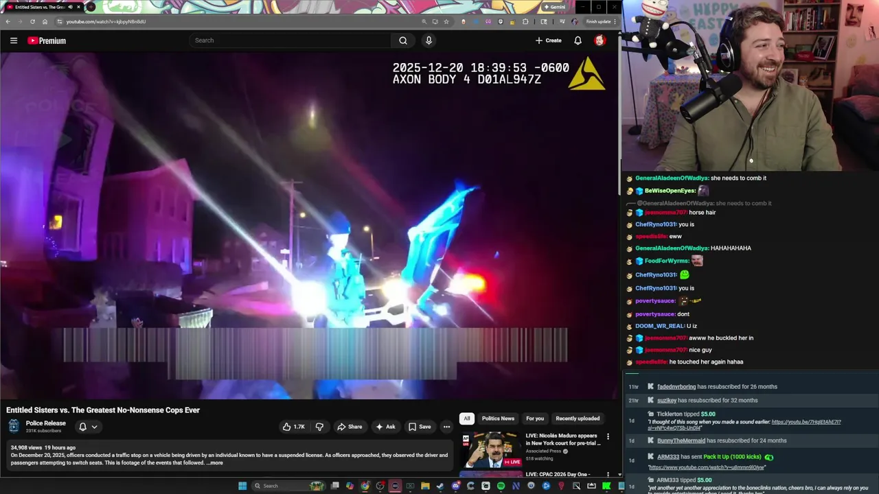Click GeneralAladeenOfWadiya's HAHAHAHAHA chat message
Screen dimensions: 879x494
click(x=693, y=248)
